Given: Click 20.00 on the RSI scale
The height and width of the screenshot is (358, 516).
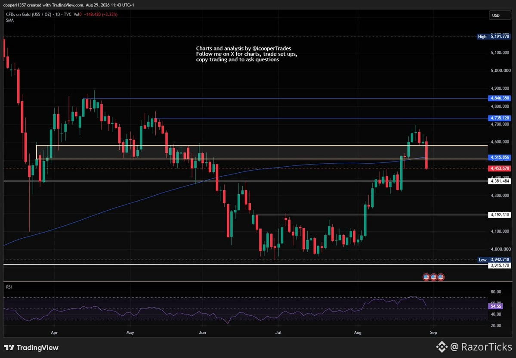Looking at the screenshot, I should click(496, 325).
